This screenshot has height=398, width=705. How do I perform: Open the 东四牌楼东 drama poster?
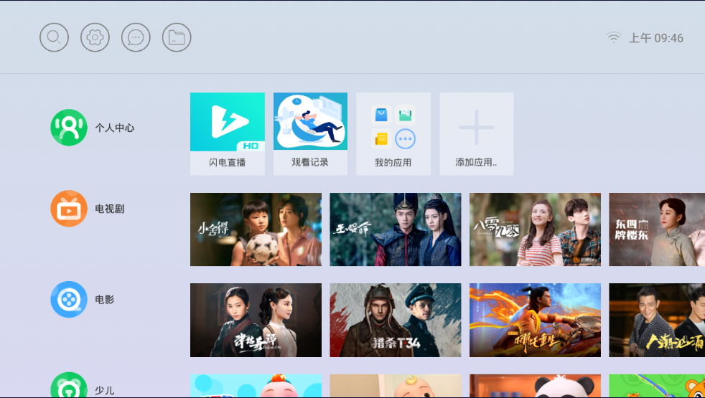tap(657, 229)
